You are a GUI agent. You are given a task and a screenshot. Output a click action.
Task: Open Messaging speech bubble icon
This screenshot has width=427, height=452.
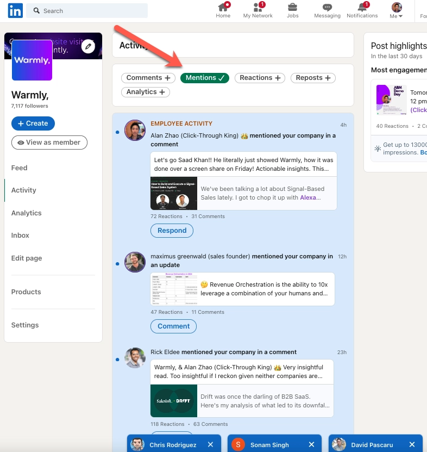click(327, 7)
